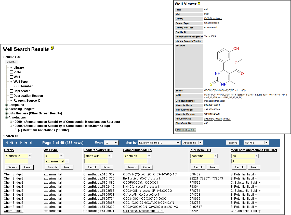
Task: Open SMILES link Brc1ccc(cc1)C(O)c1ccccc1
Action: [142, 178]
